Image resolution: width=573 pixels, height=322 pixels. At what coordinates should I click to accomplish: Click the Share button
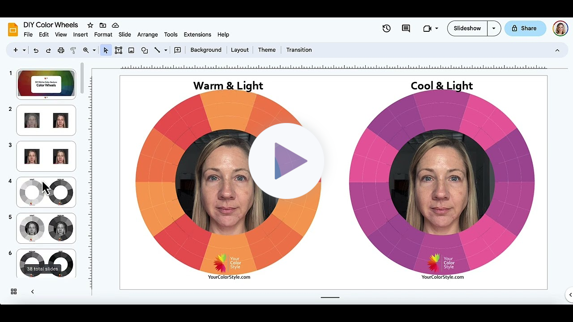click(524, 28)
